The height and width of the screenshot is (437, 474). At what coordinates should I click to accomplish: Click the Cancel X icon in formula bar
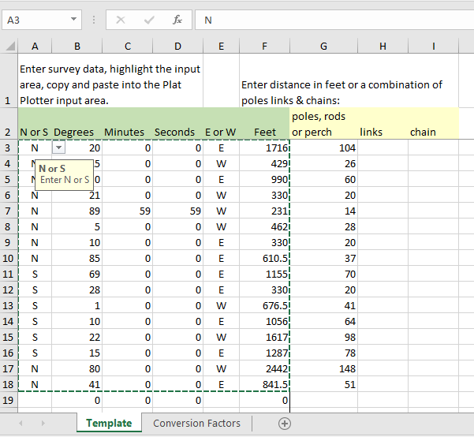point(121,20)
